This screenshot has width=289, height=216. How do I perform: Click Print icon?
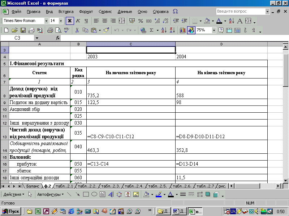[x=50, y=30]
